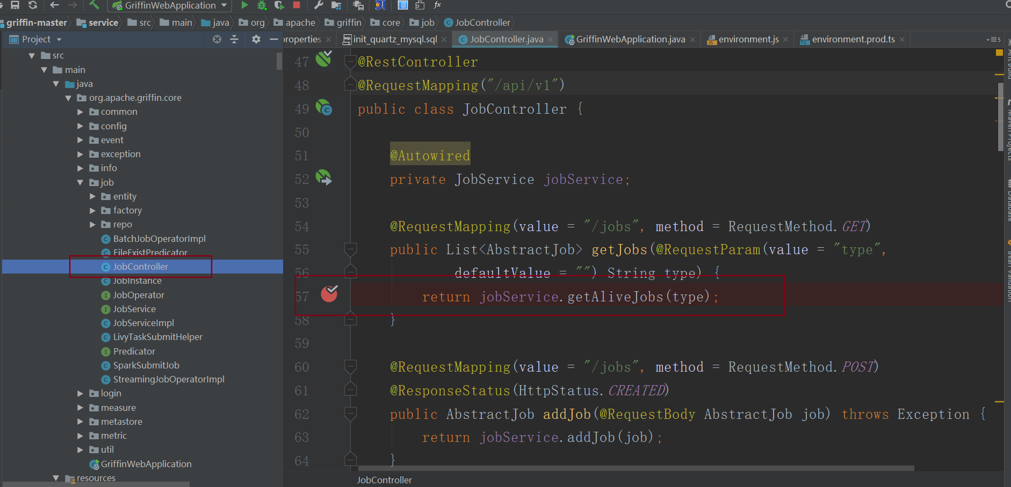Click the red Stop button
Screen dimensions: 1011x487
click(296, 5)
